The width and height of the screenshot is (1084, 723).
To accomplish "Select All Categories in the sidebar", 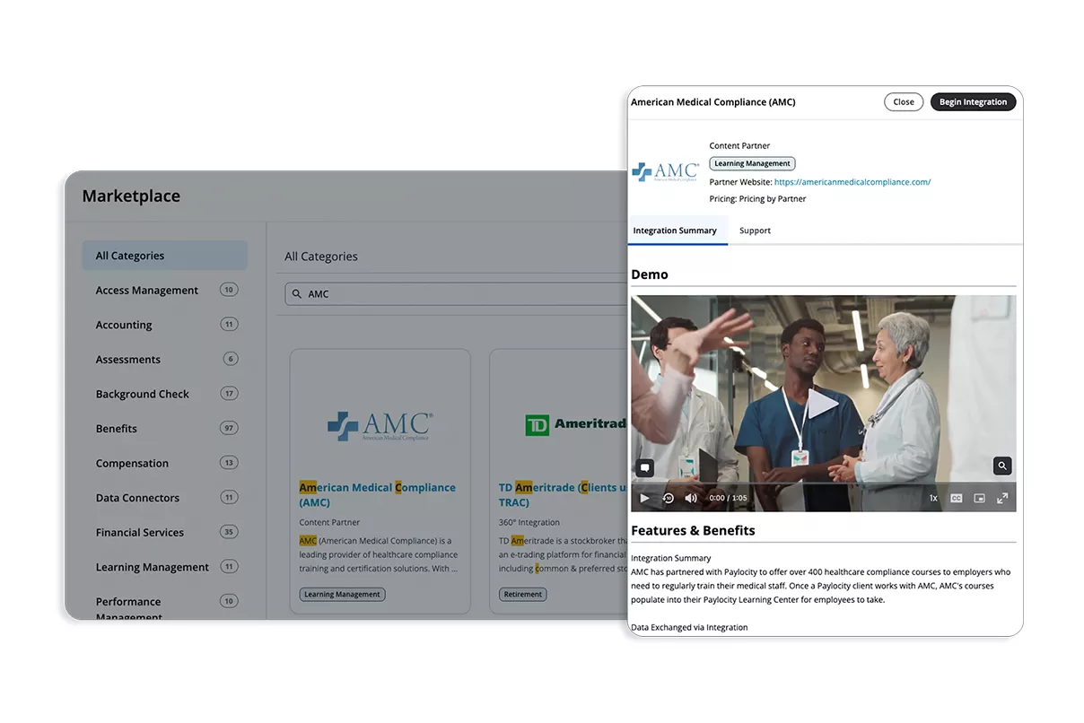I will pyautogui.click(x=164, y=256).
